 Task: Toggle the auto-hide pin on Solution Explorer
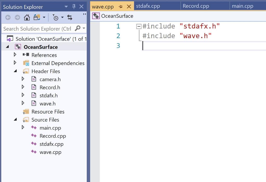pyautogui.click(x=74, y=7)
